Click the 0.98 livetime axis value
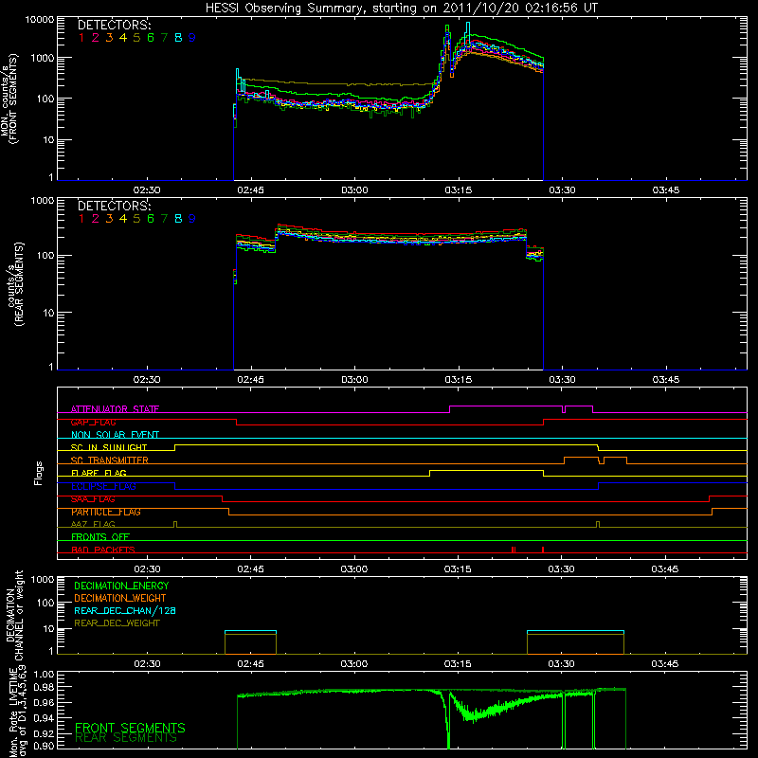 [x=44, y=688]
